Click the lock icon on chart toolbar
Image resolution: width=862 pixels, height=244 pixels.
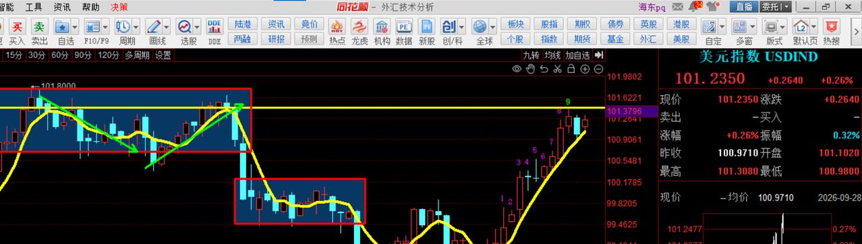click(x=571, y=68)
